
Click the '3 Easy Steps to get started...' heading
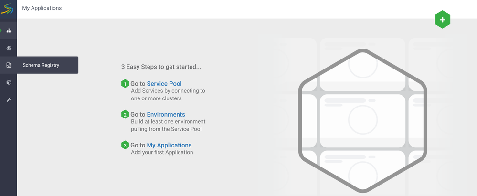(161, 67)
